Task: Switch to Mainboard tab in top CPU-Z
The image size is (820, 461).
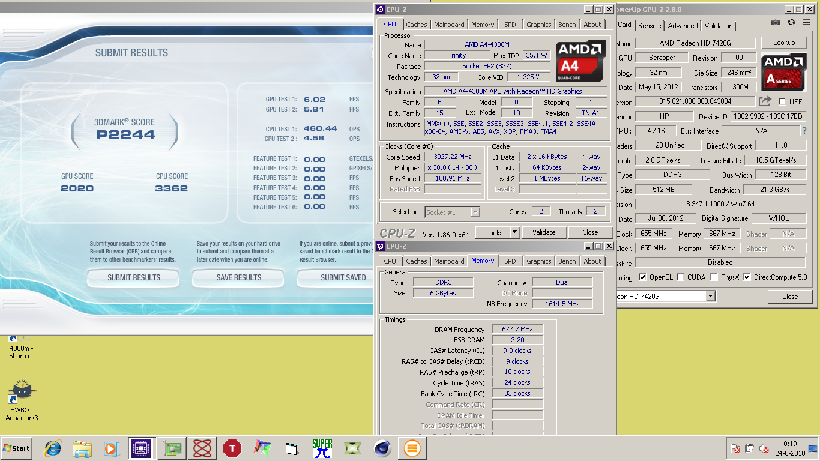Action: tap(449, 25)
